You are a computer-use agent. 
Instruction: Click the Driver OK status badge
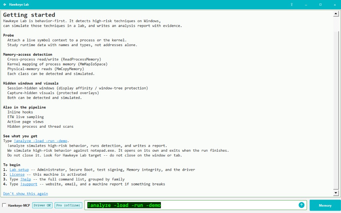[x=42, y=205]
